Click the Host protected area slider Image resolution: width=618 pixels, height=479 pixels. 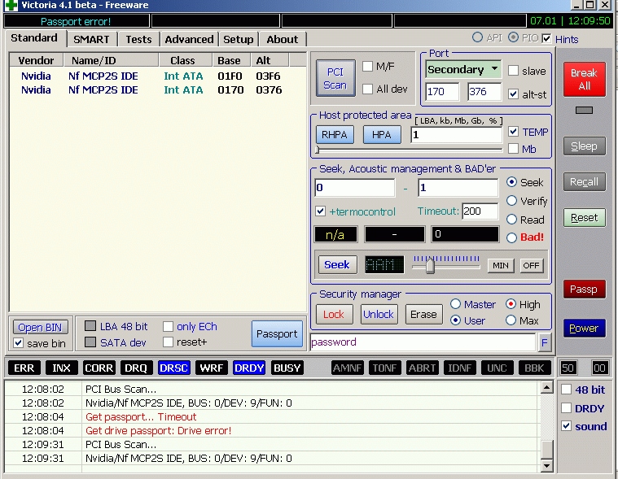(409, 150)
